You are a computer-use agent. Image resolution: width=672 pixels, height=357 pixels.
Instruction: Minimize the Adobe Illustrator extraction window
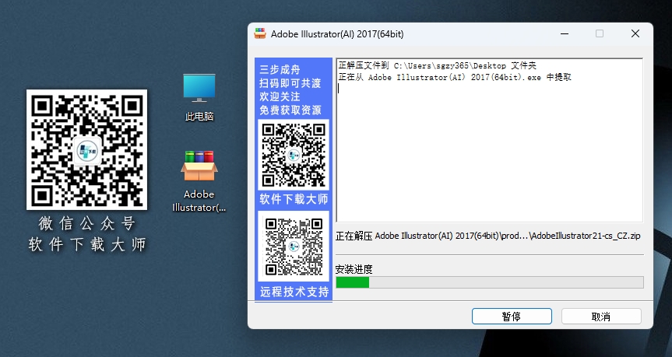pyautogui.click(x=565, y=33)
